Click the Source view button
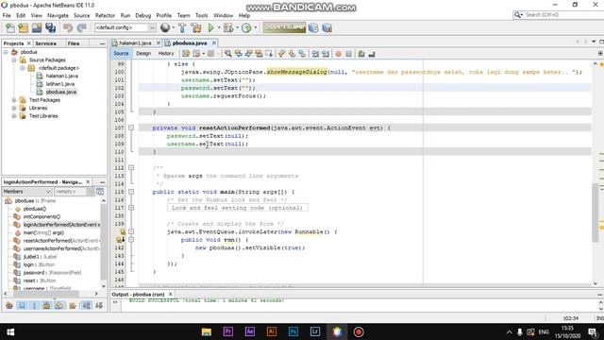This screenshot has width=604, height=340. tap(121, 54)
